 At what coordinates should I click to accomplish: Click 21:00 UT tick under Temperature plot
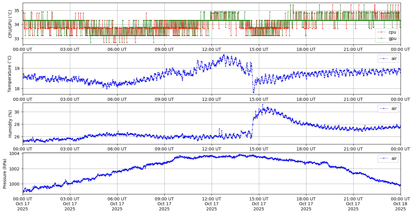click(353, 99)
